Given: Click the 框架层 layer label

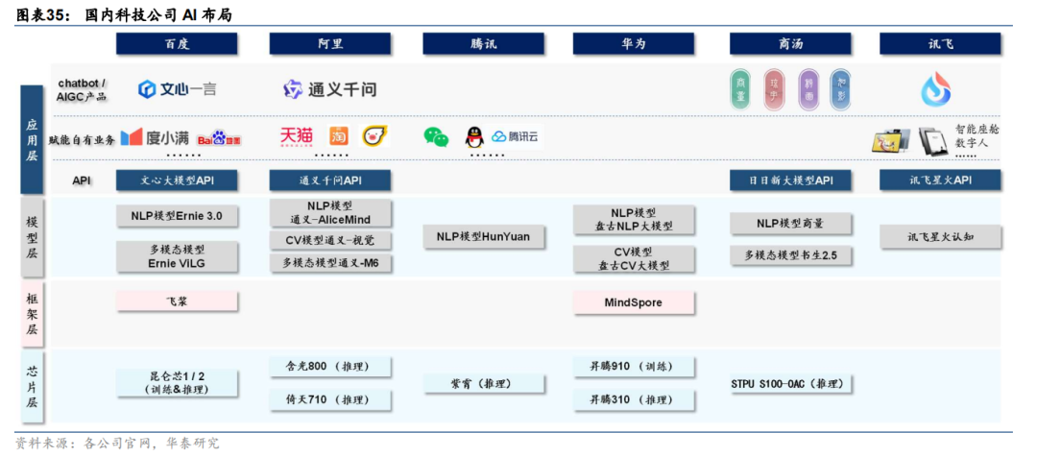Looking at the screenshot, I should click(32, 313).
